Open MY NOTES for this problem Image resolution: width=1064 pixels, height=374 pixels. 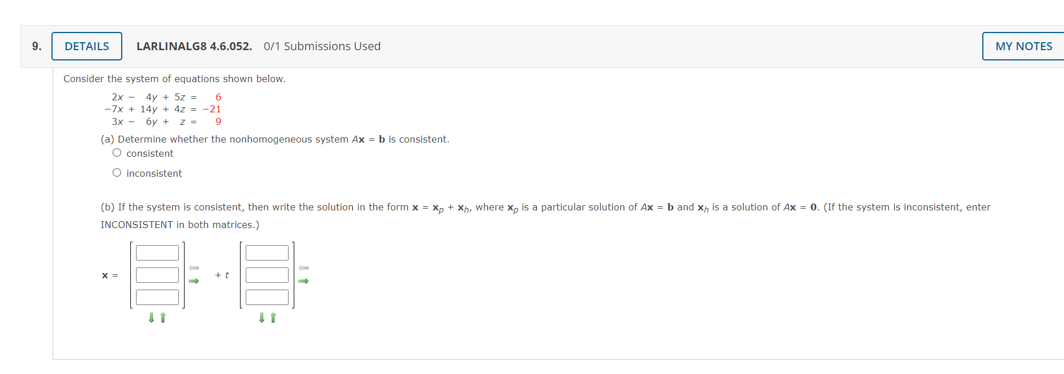[1024, 46]
